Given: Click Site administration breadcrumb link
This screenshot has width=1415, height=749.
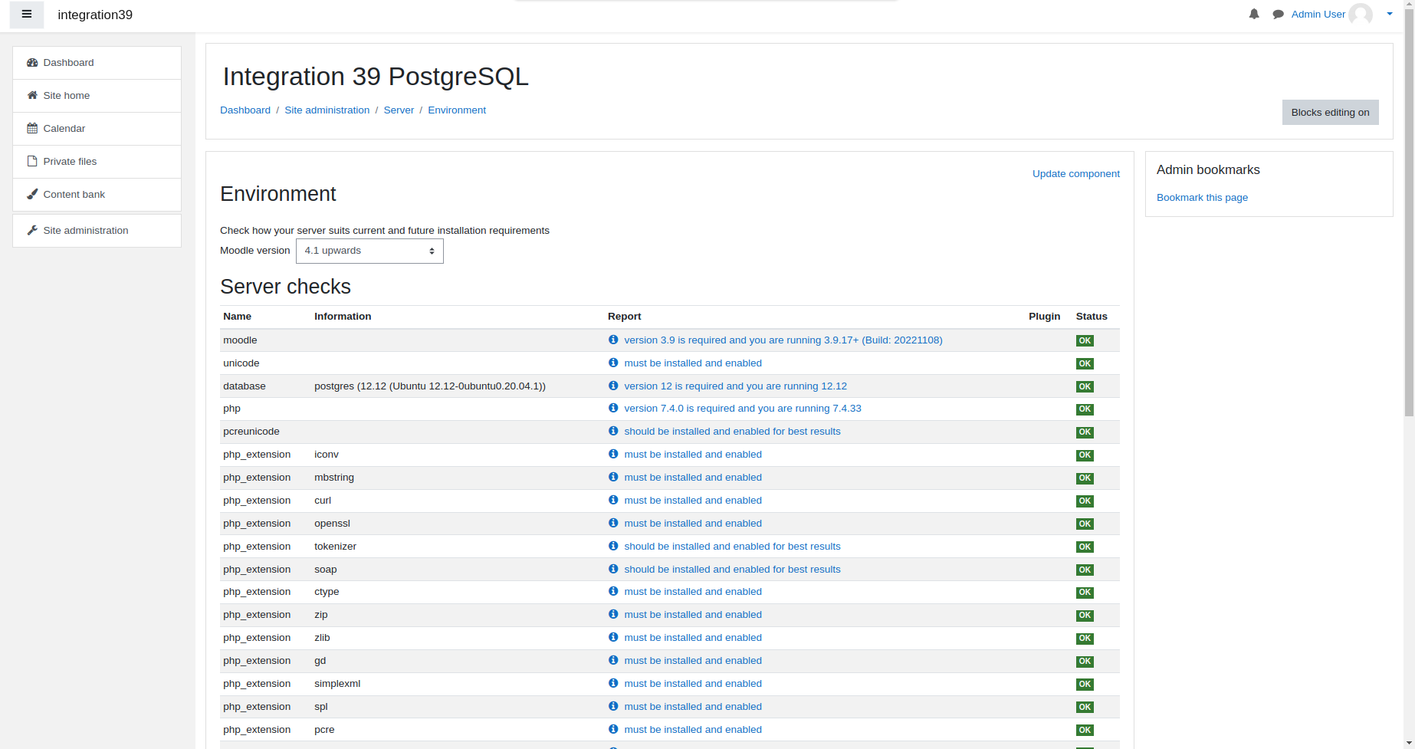Looking at the screenshot, I should click(x=327, y=110).
